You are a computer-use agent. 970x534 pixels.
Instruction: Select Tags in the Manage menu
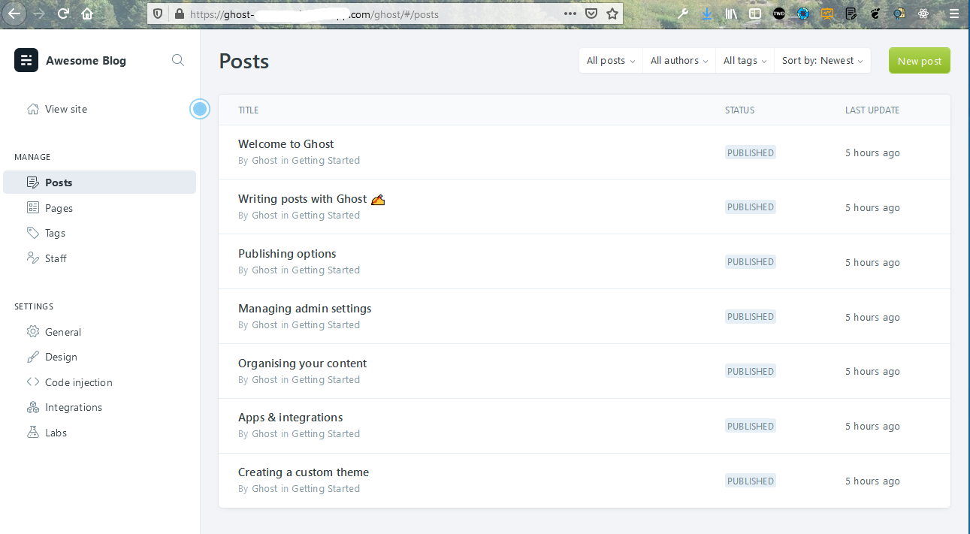[99, 233]
